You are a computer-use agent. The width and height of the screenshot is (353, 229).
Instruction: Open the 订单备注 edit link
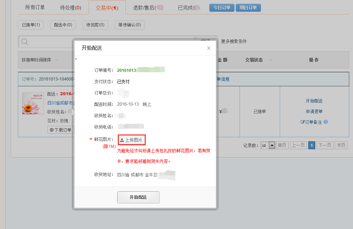(311, 122)
